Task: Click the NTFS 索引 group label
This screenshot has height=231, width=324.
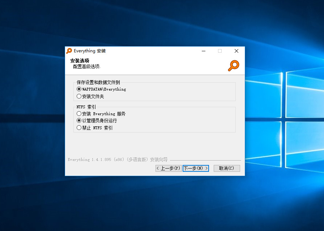Action: coord(86,107)
